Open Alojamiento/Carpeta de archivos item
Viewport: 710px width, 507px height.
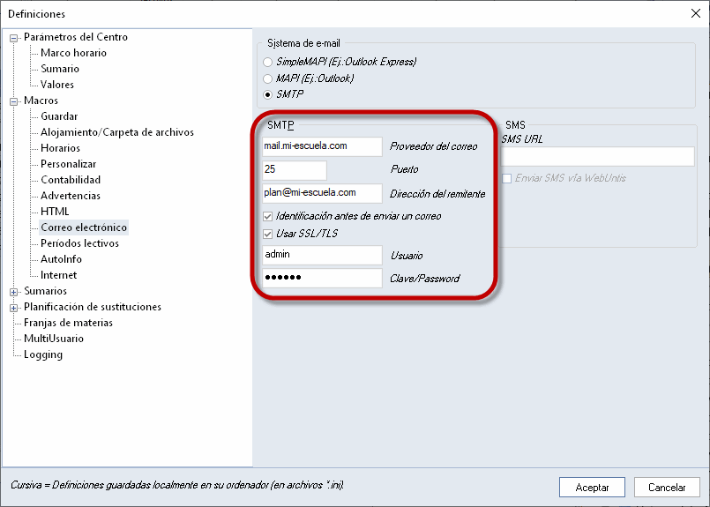click(116, 132)
